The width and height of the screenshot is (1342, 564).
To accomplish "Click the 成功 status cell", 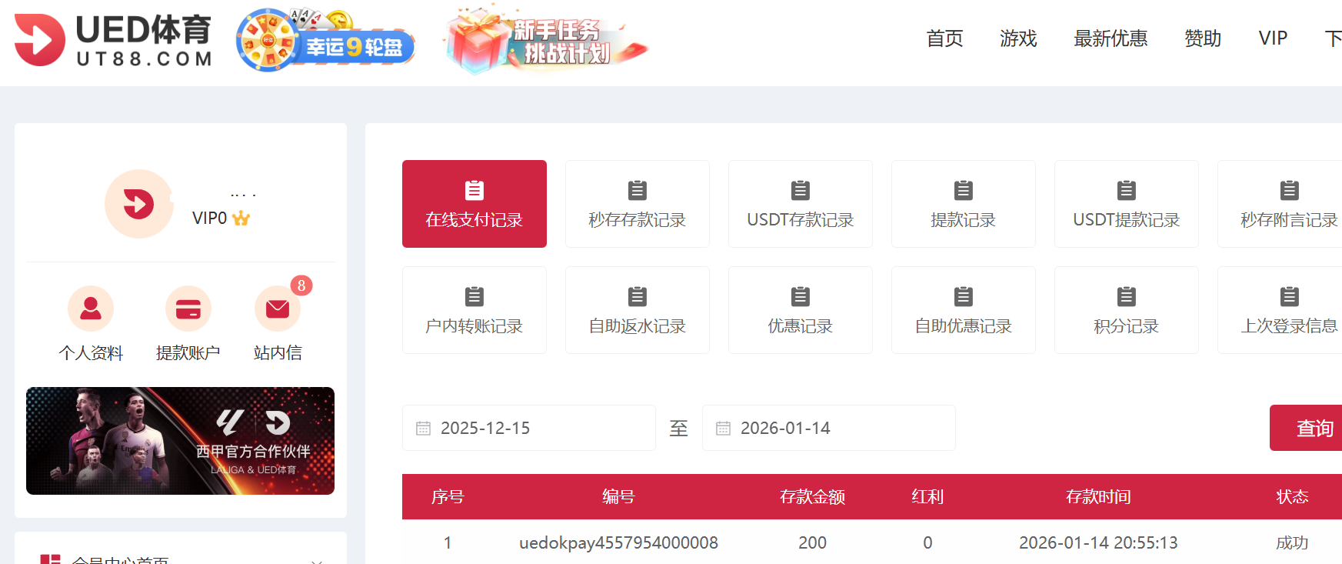I will pyautogui.click(x=1292, y=542).
